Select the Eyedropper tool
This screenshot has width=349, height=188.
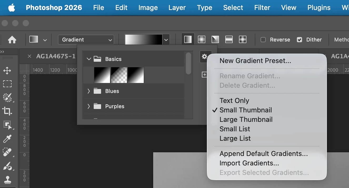pyautogui.click(x=7, y=139)
